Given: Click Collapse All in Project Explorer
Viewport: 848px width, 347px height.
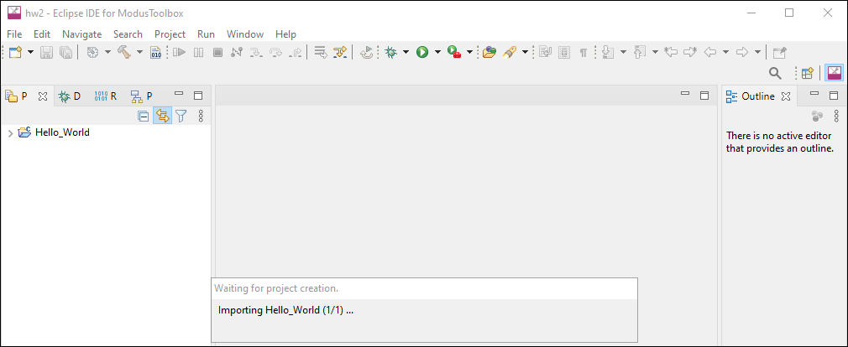Looking at the screenshot, I should [x=143, y=116].
